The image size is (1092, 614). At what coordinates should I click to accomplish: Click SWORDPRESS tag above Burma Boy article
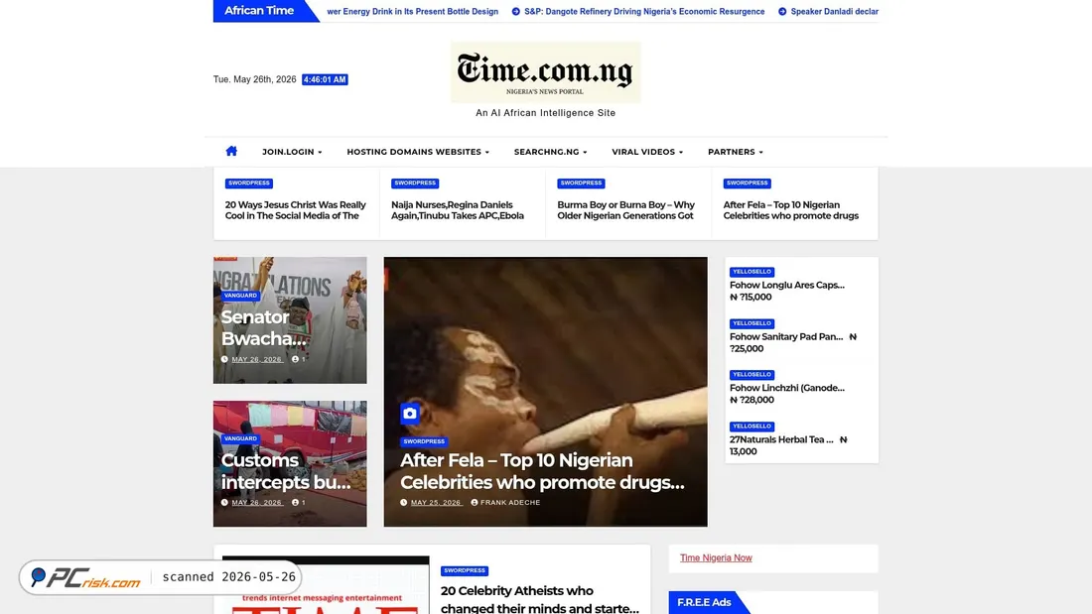click(x=581, y=184)
